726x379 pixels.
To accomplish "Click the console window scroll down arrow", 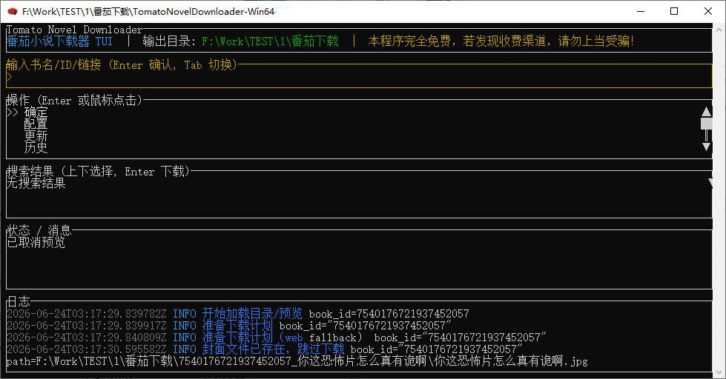I will (x=719, y=372).
